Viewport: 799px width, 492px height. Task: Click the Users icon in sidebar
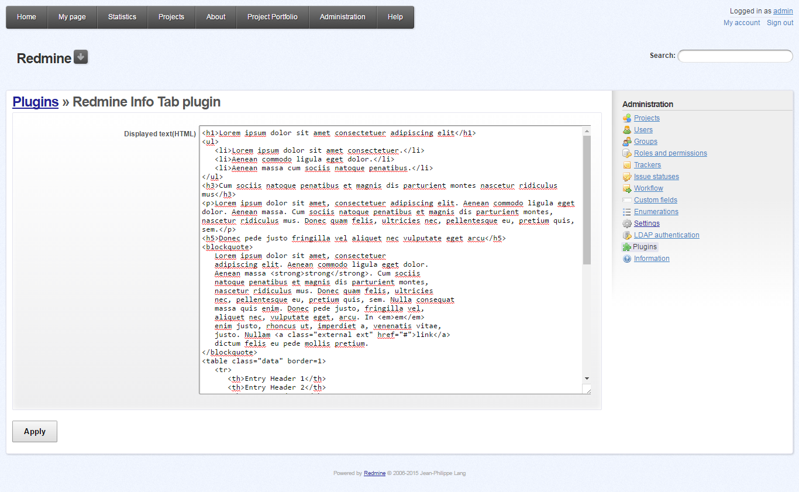click(627, 130)
